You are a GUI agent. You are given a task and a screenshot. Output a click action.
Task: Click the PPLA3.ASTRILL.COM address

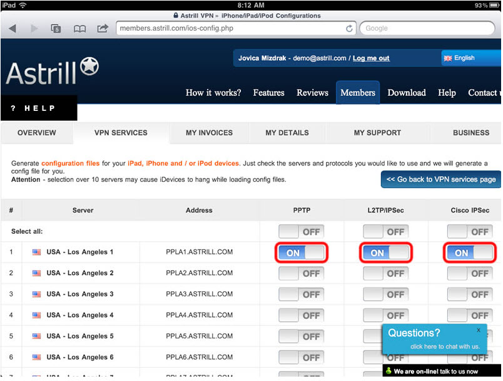[x=199, y=295]
